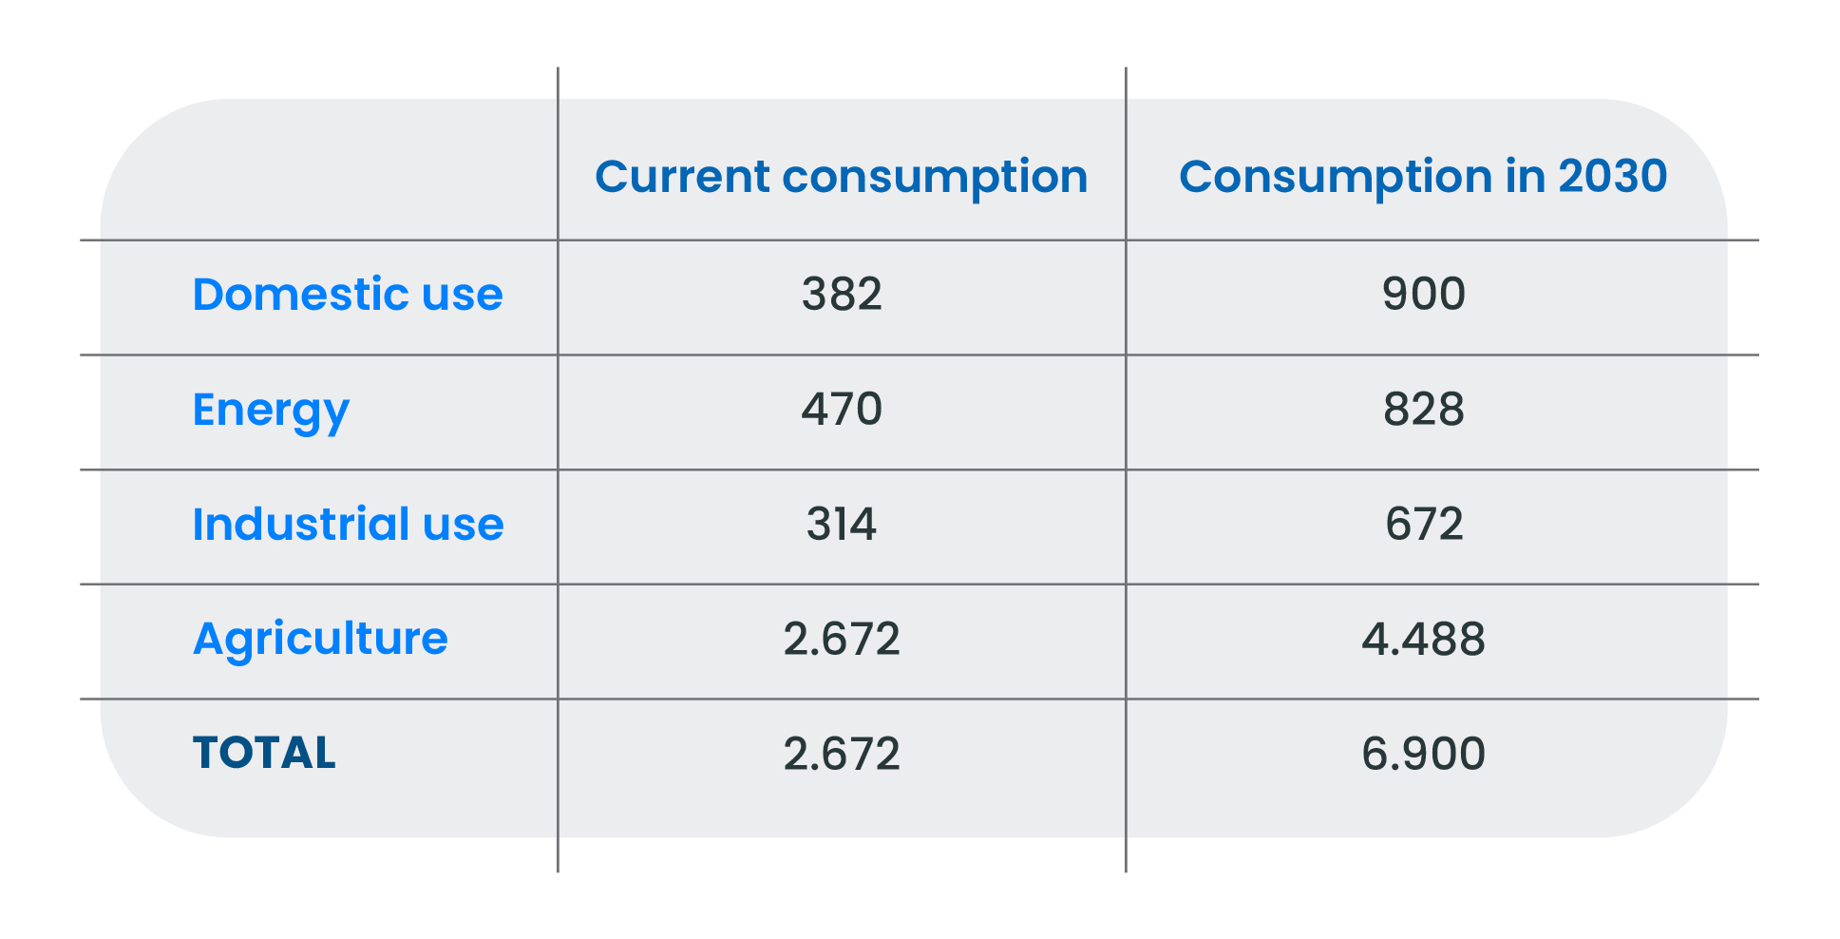
Task: Select the Industrial use row label
Action: pyautogui.click(x=348, y=524)
